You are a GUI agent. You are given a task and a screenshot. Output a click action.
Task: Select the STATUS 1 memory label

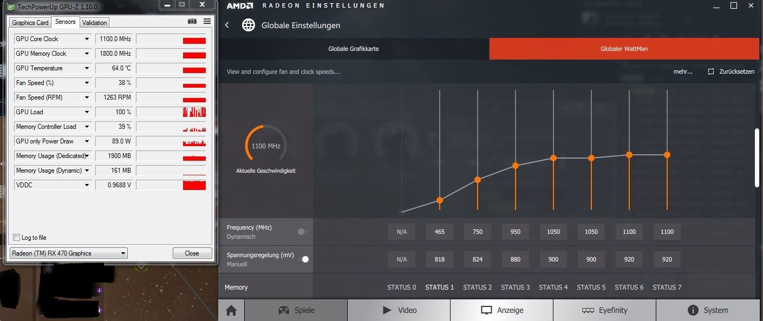click(440, 287)
